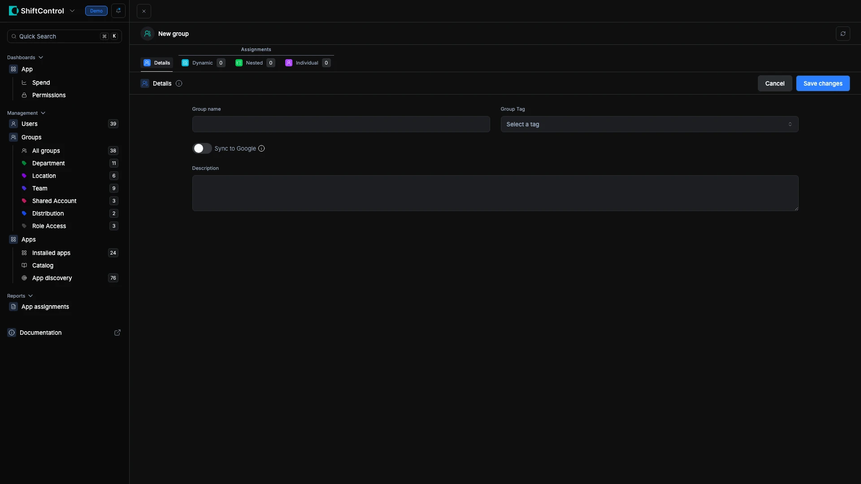Click the refresh icon at top right
The width and height of the screenshot is (861, 484).
843,34
